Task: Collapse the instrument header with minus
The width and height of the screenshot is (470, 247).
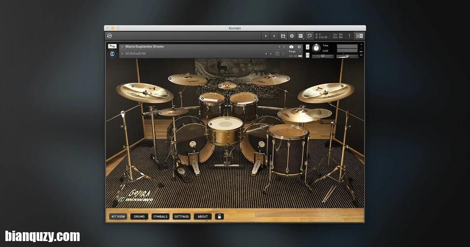Action: [x=361, y=48]
